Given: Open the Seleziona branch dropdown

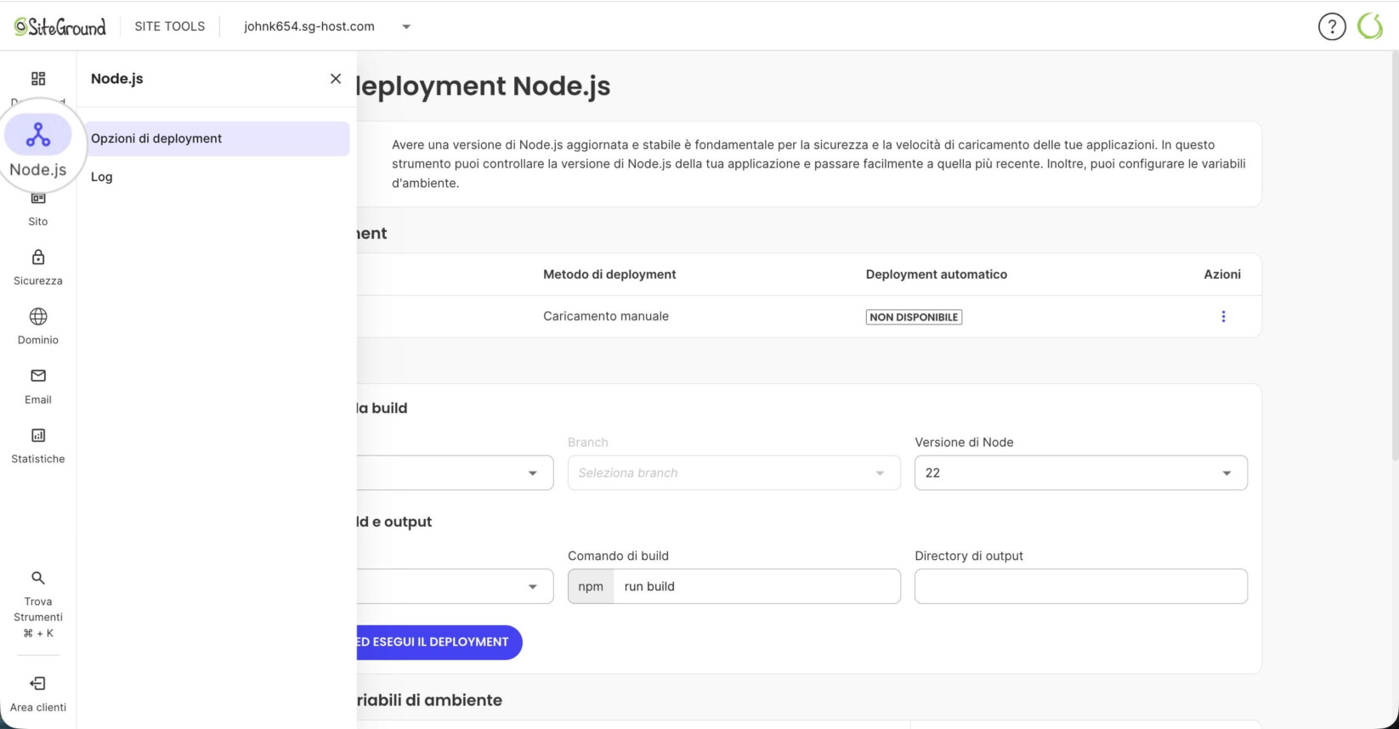Looking at the screenshot, I should (x=733, y=472).
